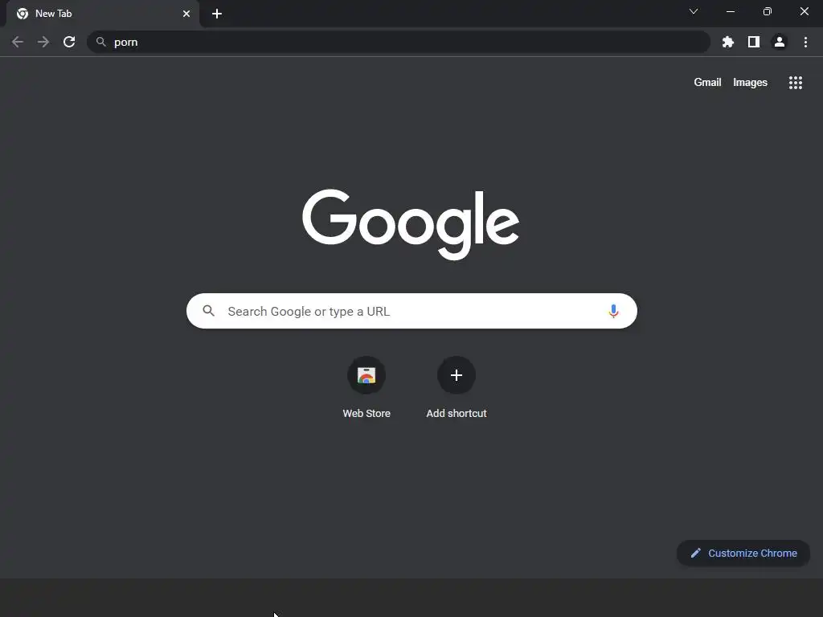The image size is (823, 617).
Task: Start voice search with microphone
Action: click(613, 311)
